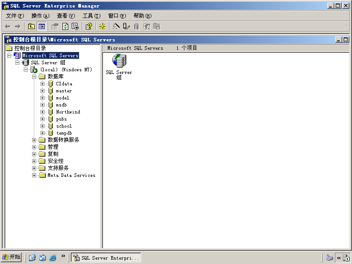Click the SQL Server service tray icon
Image resolution: width=352 pixels, height=264 pixels.
(x=346, y=258)
